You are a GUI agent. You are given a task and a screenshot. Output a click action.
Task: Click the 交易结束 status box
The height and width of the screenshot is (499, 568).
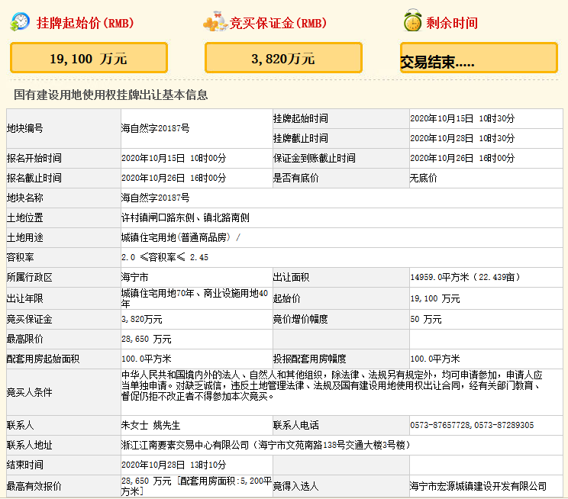(479, 59)
